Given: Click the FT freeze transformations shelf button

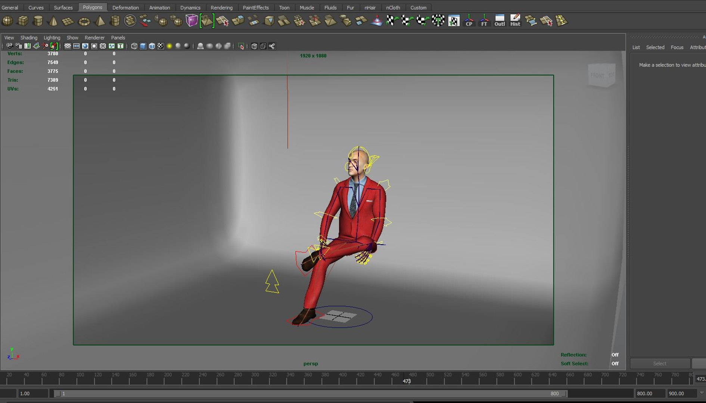Looking at the screenshot, I should [484, 21].
